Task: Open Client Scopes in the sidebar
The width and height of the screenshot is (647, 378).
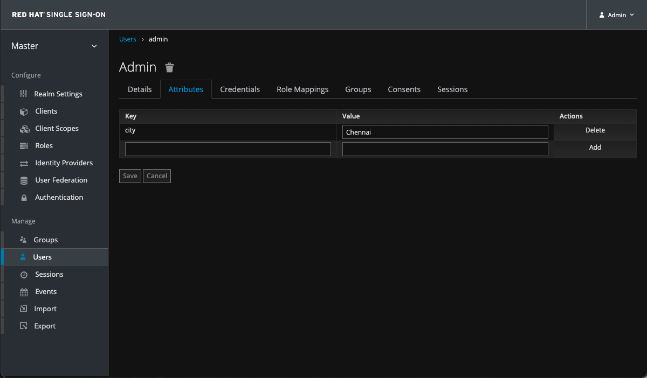Action: (24, 128)
